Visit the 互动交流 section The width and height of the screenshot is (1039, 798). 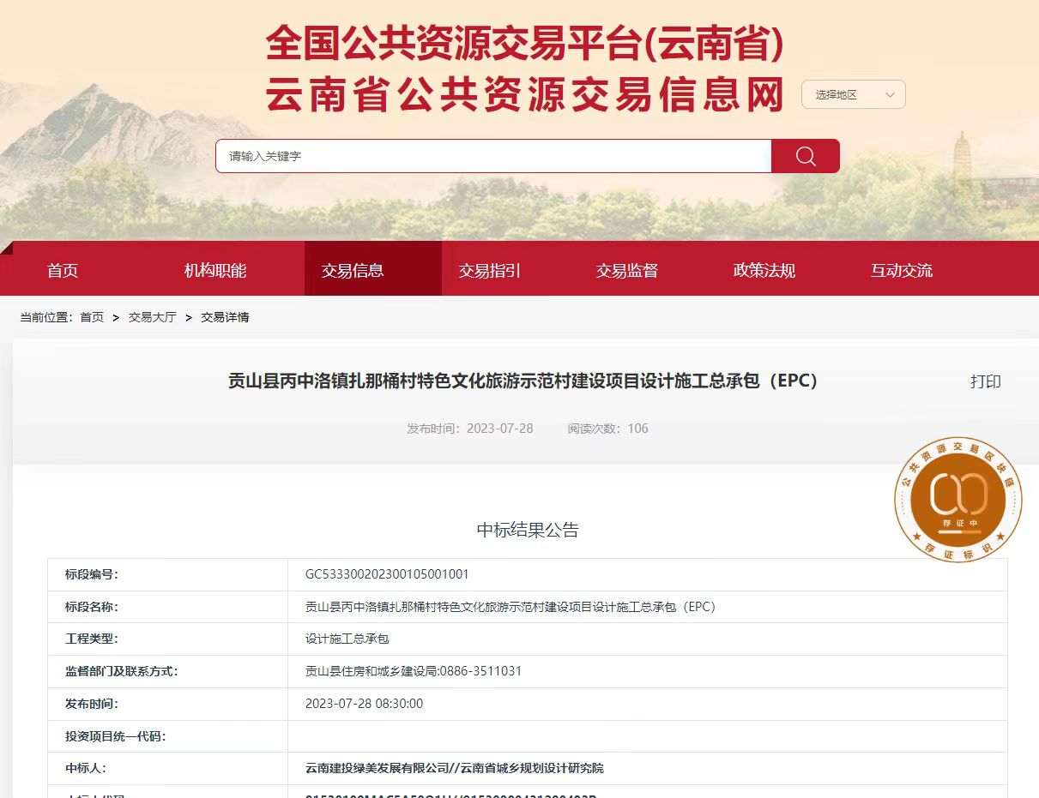click(x=902, y=271)
